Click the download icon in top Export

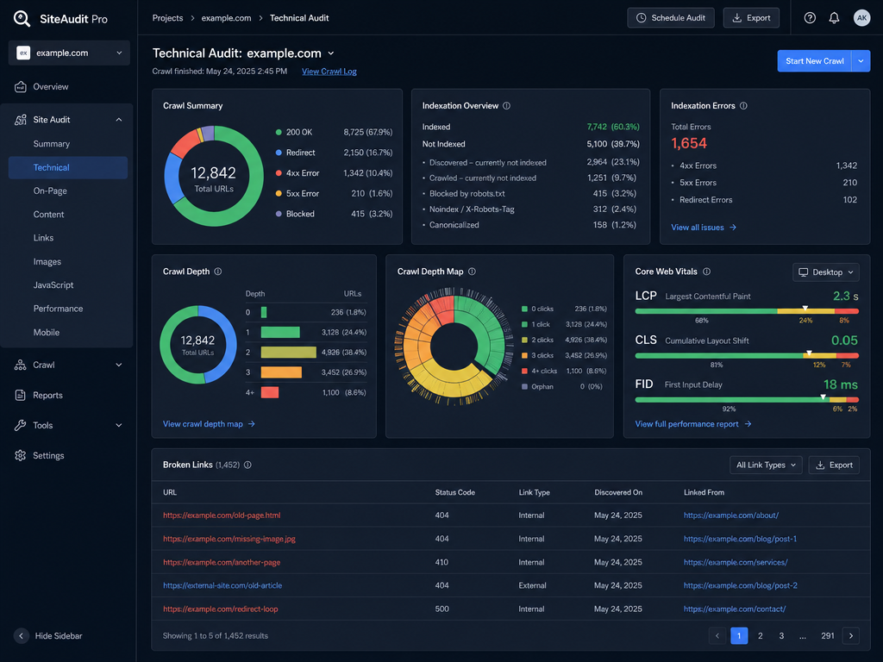(736, 18)
